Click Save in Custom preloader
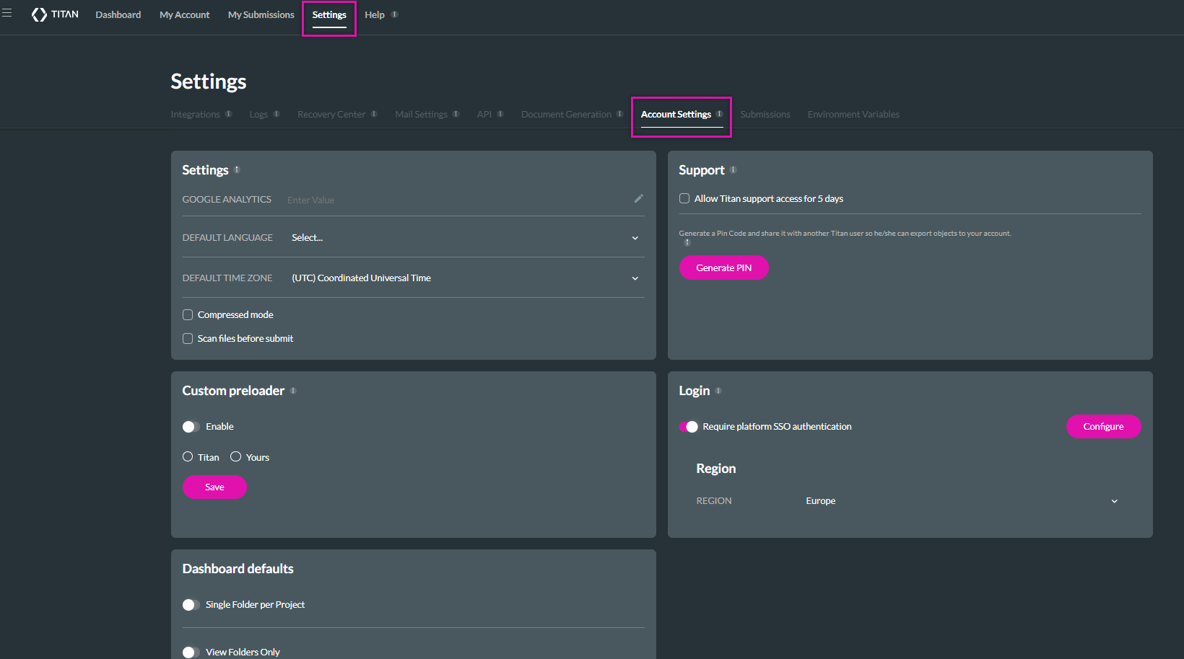 point(214,487)
